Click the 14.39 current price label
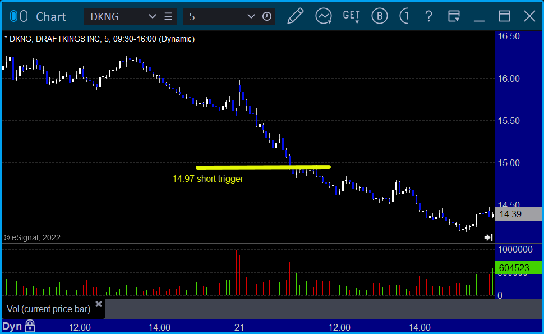The image size is (544, 334). tap(519, 214)
